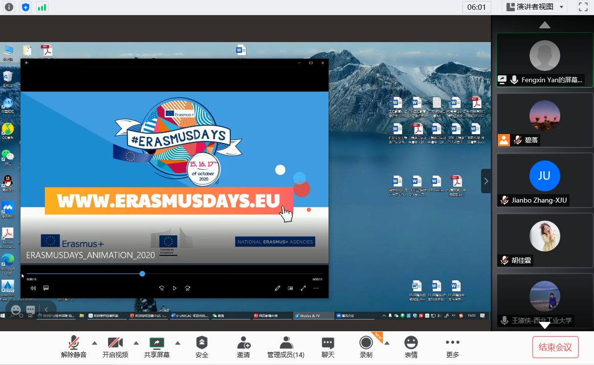Select the 王淑侠-西北工业大学 participant thumbnail

[545, 300]
